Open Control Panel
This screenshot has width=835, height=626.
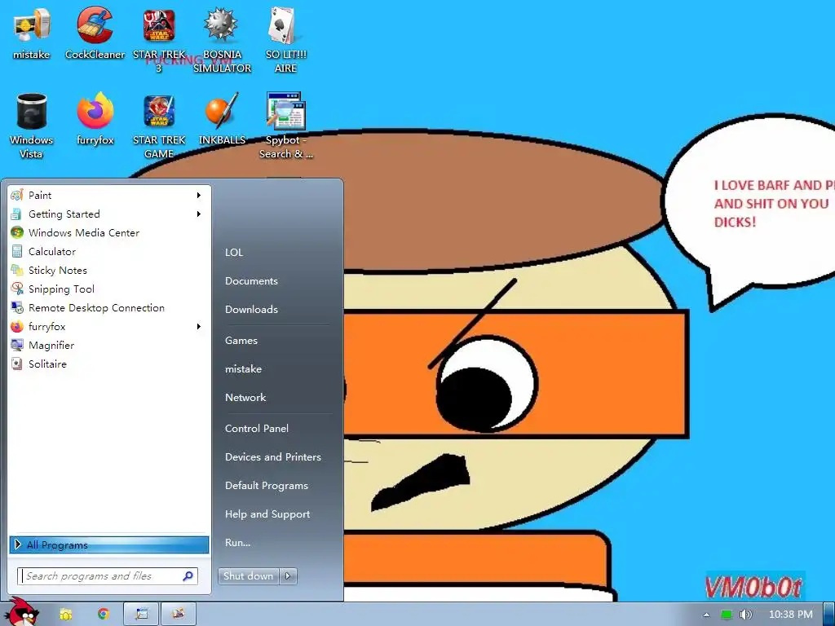[x=257, y=429]
